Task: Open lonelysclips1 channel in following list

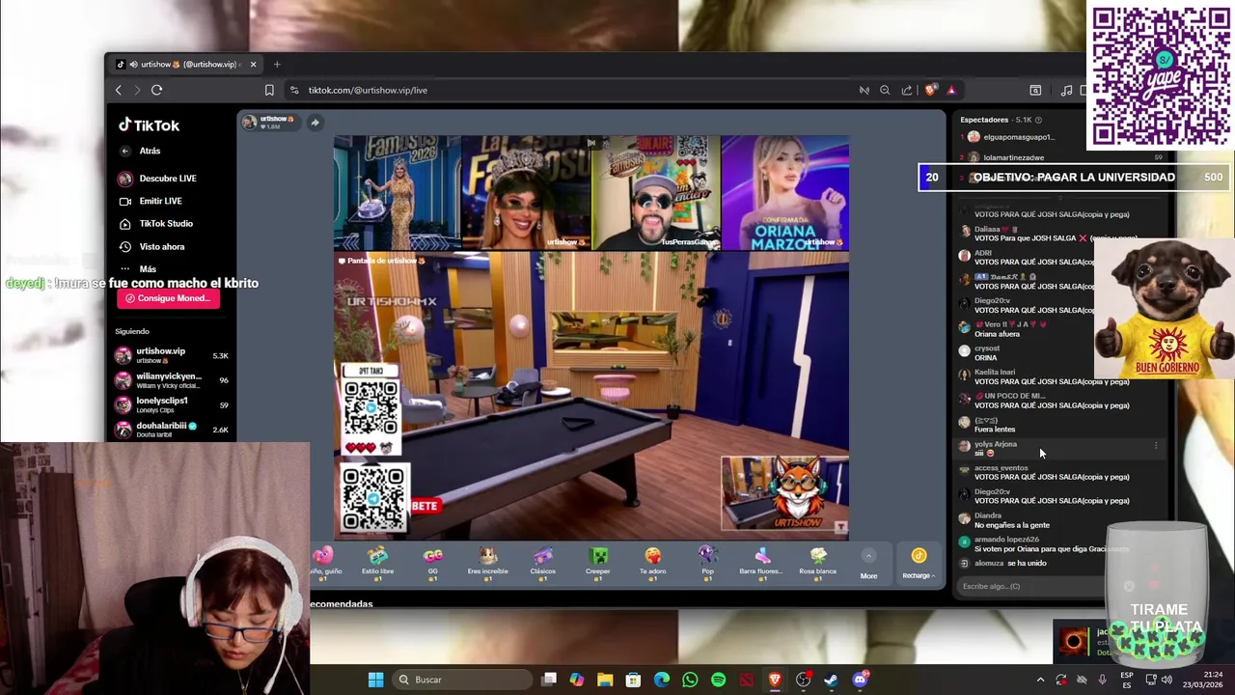Action: pos(173,404)
